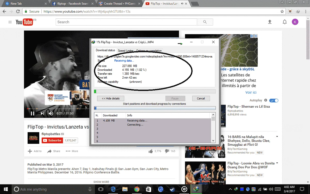This screenshot has width=310, height=194.
Task: Focus the Ask me anything Cortana box
Action: coord(53,189)
